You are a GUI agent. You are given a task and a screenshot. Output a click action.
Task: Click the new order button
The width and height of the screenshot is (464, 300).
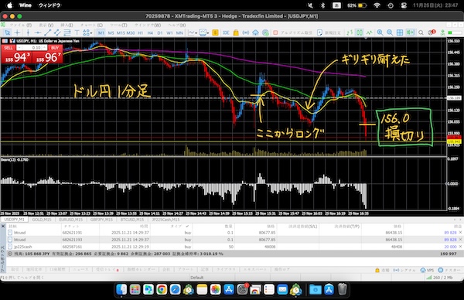[x=329, y=32]
